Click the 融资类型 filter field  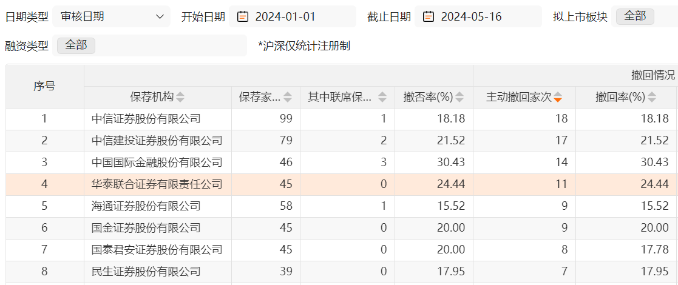coord(149,45)
